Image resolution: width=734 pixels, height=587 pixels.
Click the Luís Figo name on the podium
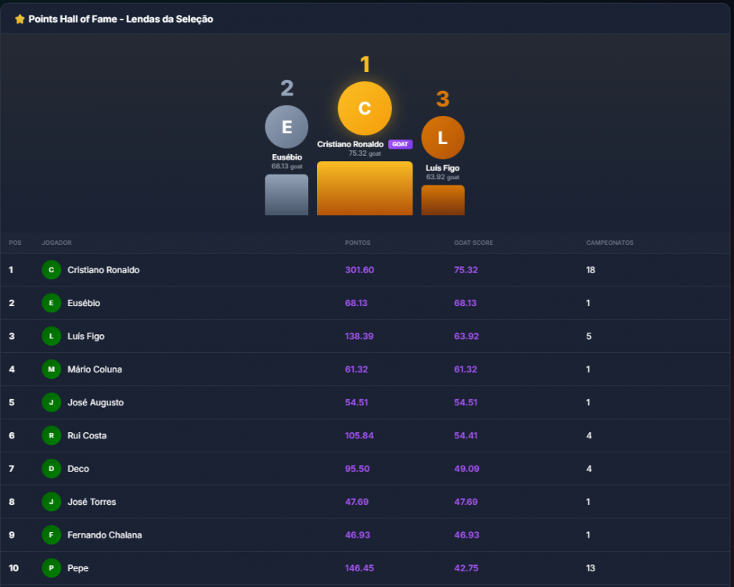442,168
